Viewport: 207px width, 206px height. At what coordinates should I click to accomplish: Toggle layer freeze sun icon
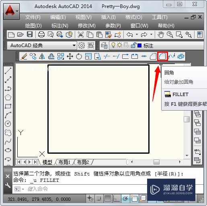119,45
